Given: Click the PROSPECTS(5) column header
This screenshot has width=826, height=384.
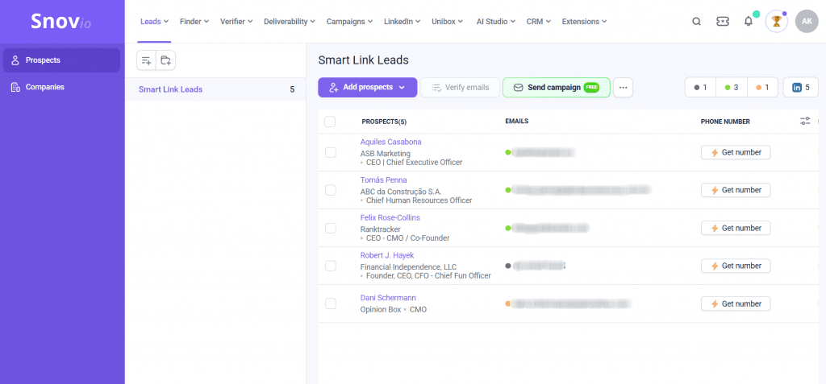Looking at the screenshot, I should click(x=384, y=122).
